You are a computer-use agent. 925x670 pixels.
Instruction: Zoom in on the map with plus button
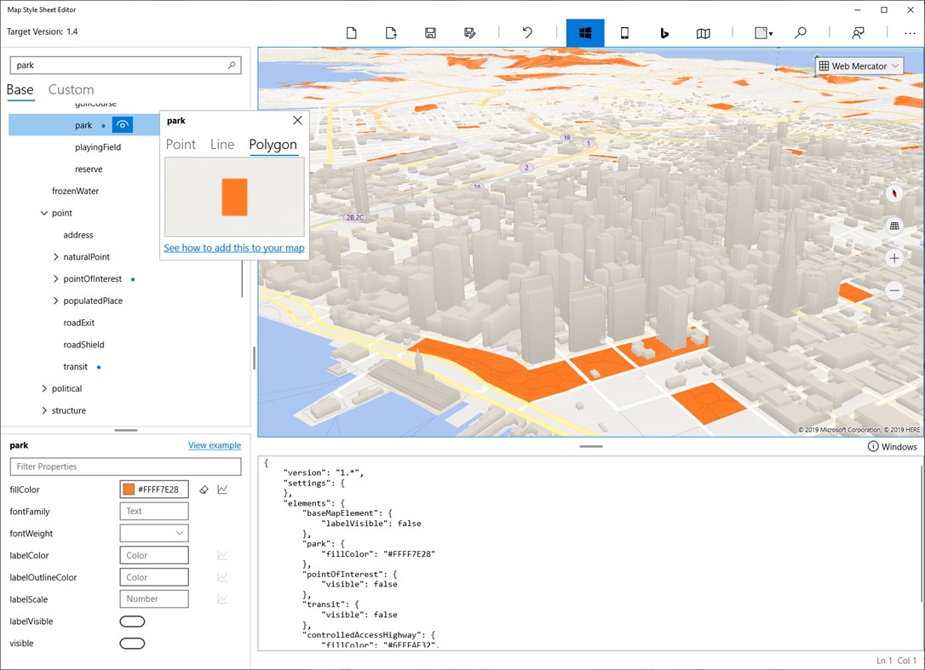tap(894, 258)
